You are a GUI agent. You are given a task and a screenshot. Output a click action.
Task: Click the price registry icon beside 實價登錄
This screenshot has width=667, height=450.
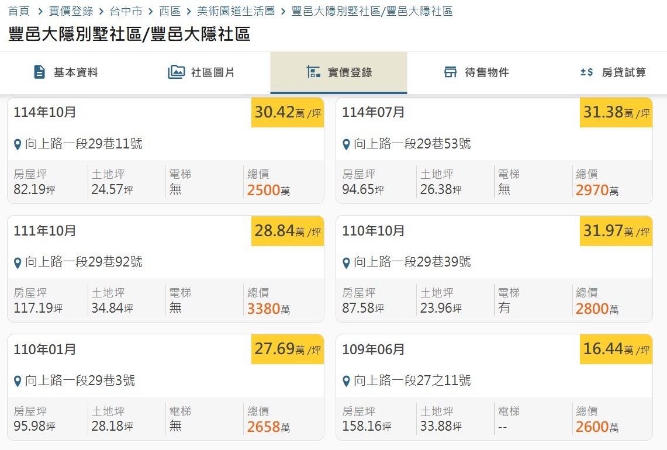pos(313,72)
